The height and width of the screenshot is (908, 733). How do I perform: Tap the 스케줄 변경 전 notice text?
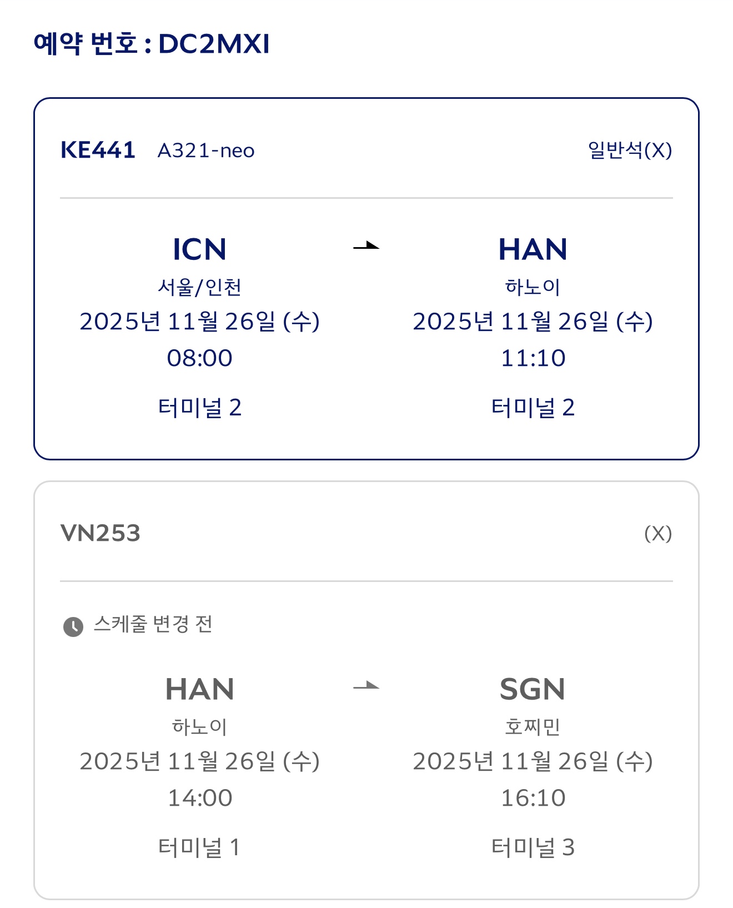[x=153, y=624]
